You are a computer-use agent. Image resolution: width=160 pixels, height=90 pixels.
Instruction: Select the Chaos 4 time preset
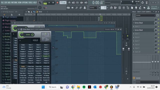coord(46,58)
